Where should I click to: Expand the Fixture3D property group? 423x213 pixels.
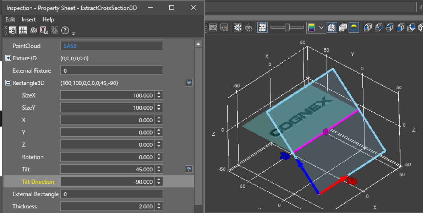[x=8, y=58]
